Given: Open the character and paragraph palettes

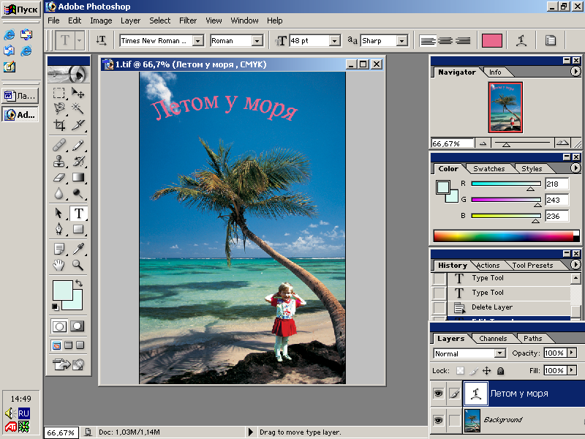Looking at the screenshot, I should tap(551, 40).
